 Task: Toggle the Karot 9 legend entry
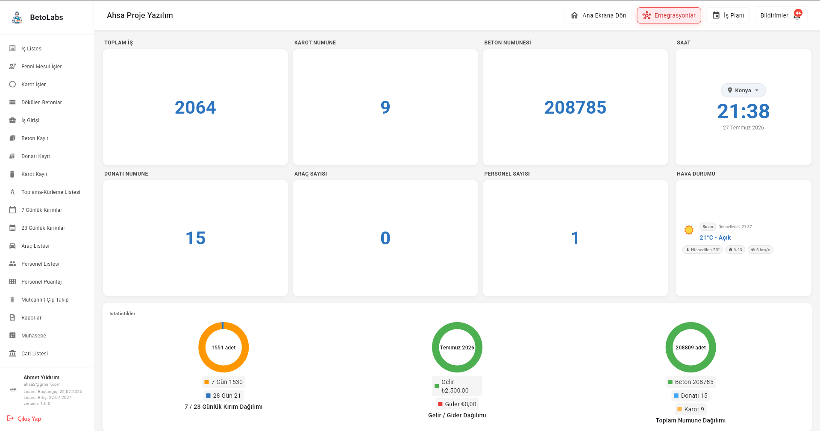point(691,409)
